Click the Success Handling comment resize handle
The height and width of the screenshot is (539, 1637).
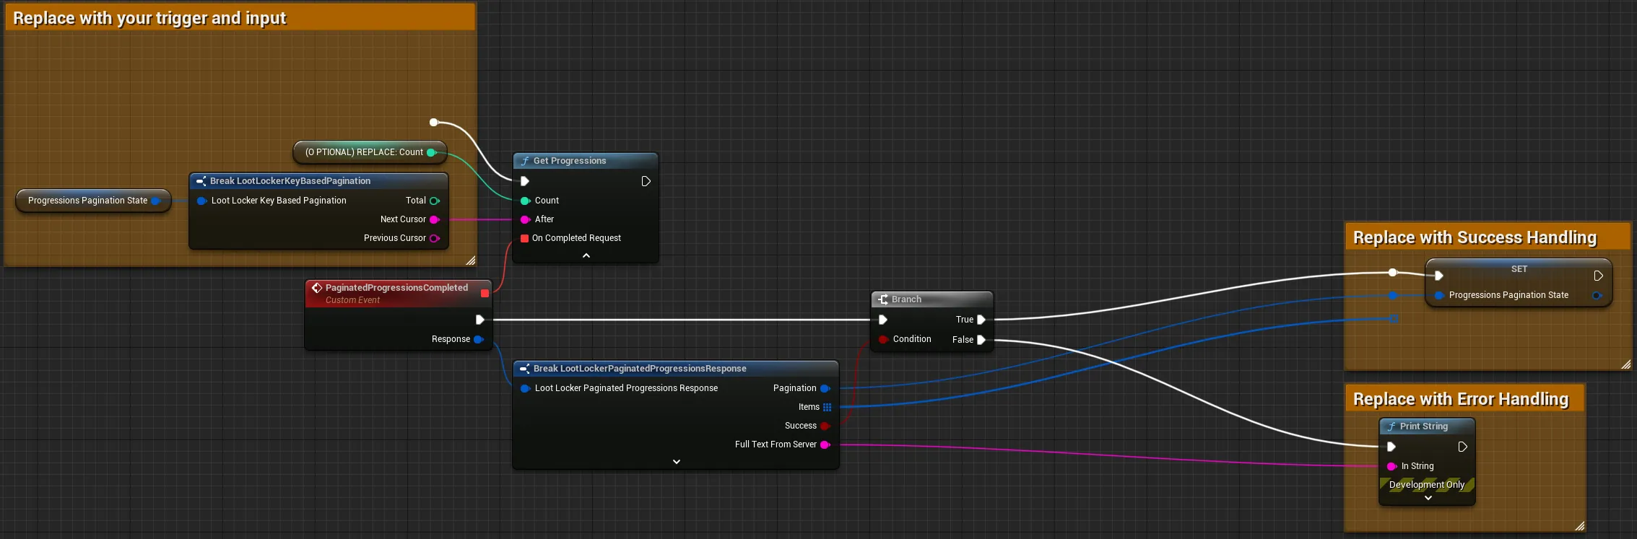point(1625,364)
